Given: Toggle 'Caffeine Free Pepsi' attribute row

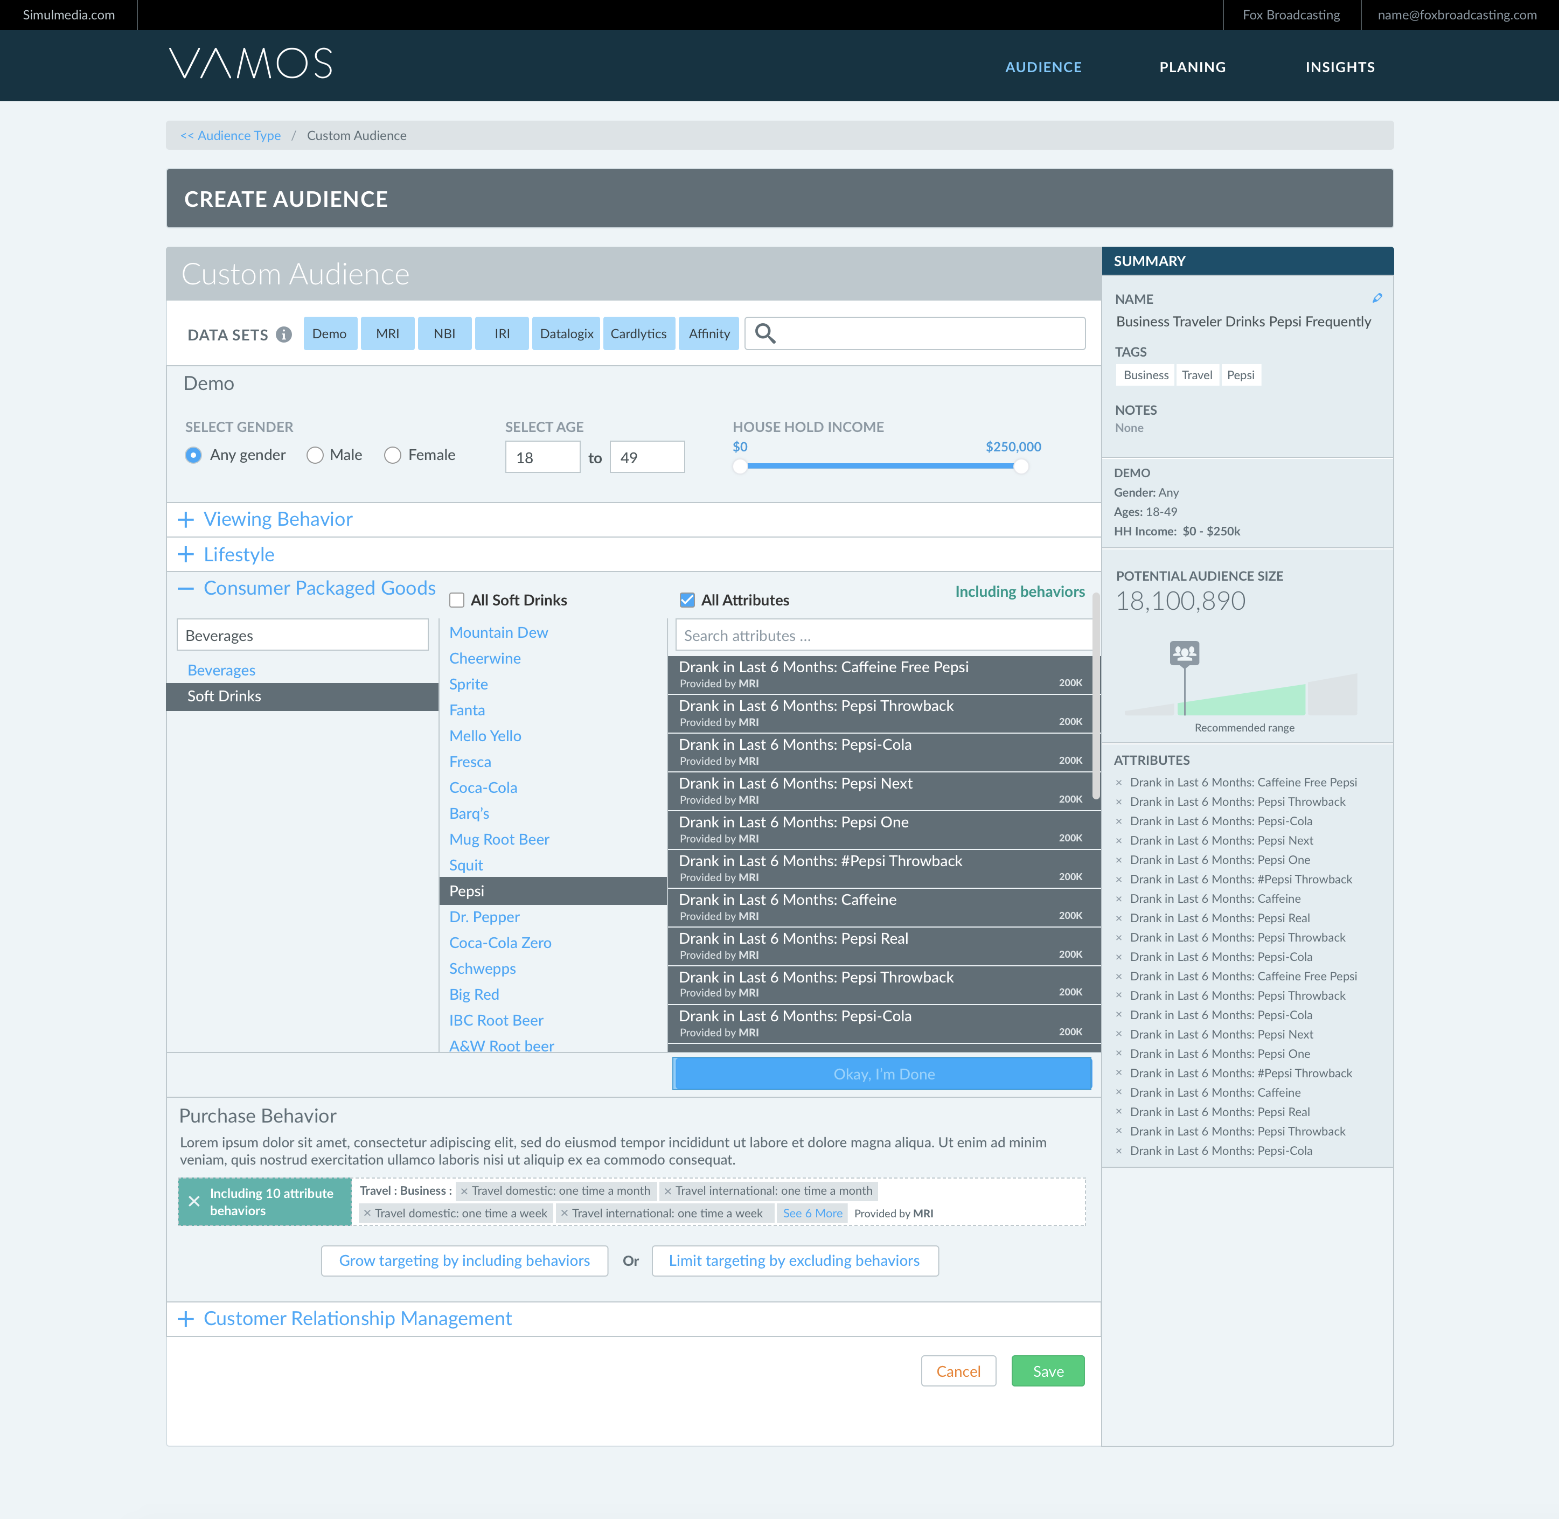Looking at the screenshot, I should coord(880,674).
